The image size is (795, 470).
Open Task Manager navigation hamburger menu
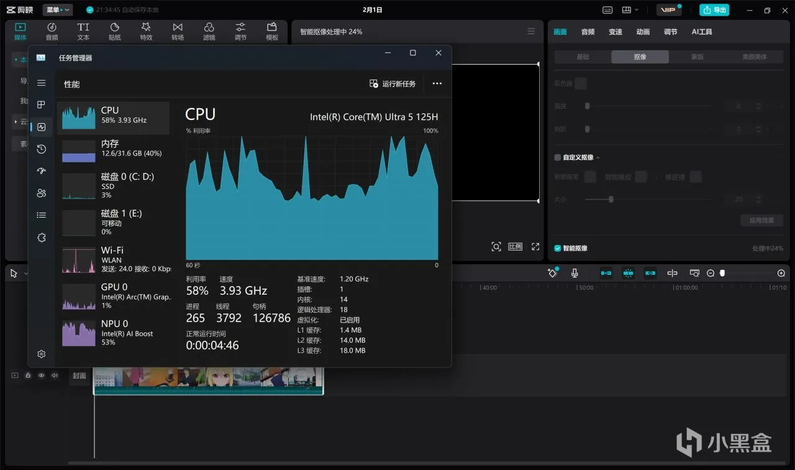click(x=41, y=83)
